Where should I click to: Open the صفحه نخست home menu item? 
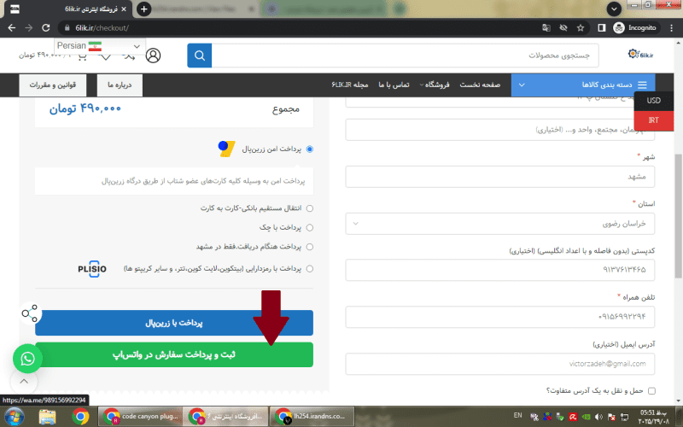[481, 85]
